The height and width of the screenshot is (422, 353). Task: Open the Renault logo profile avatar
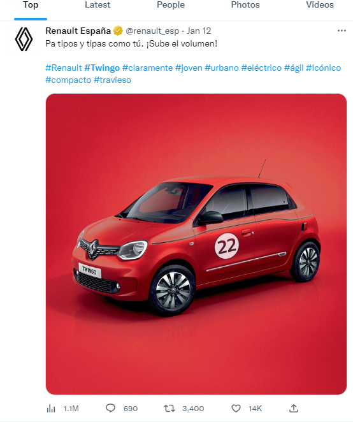click(24, 39)
